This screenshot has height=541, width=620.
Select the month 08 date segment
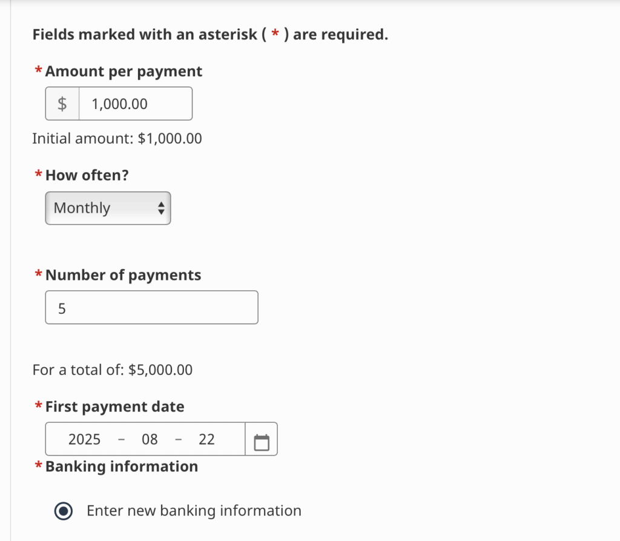(150, 439)
